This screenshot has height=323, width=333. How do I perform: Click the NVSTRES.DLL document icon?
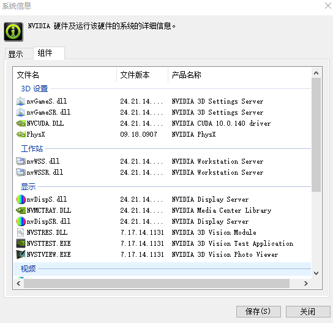[x=21, y=232]
